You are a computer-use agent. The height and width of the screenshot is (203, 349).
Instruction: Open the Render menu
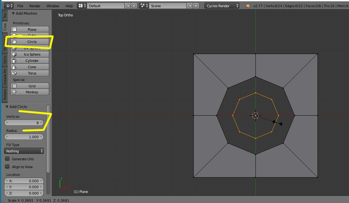(x=35, y=6)
